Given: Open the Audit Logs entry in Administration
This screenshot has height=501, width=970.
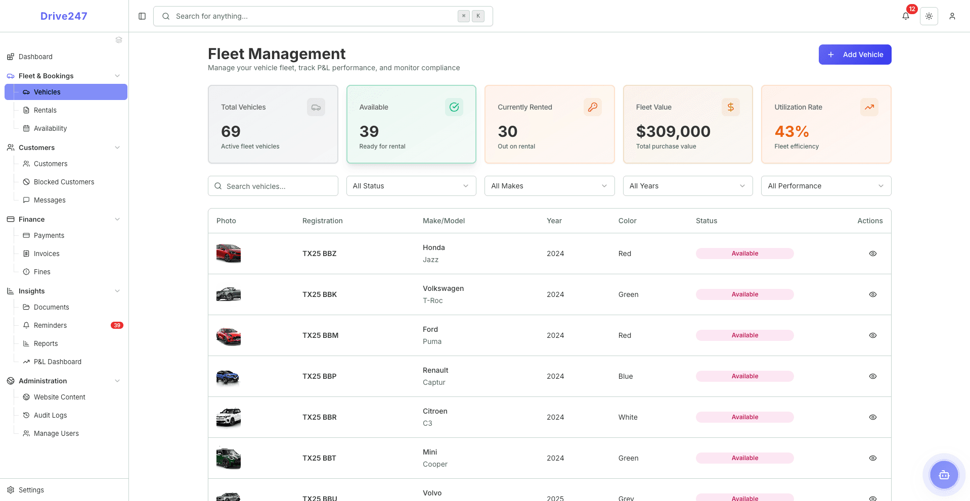Looking at the screenshot, I should click(x=50, y=415).
